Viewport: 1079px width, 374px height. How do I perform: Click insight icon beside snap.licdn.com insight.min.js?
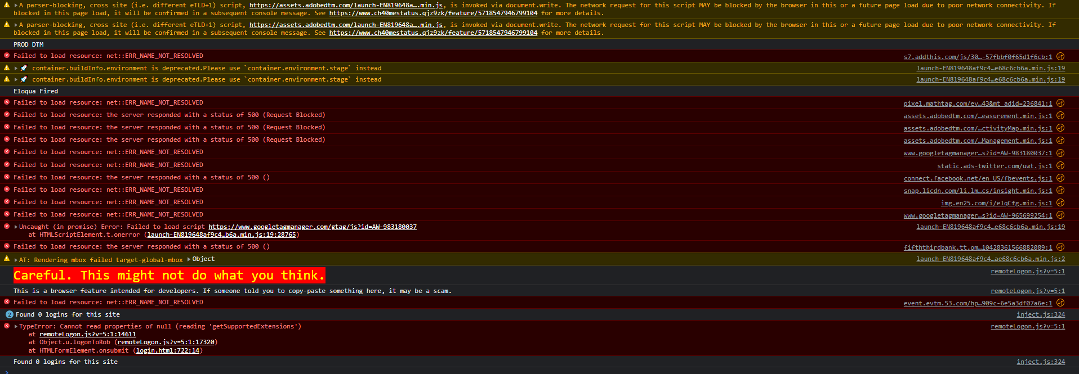click(x=1060, y=190)
